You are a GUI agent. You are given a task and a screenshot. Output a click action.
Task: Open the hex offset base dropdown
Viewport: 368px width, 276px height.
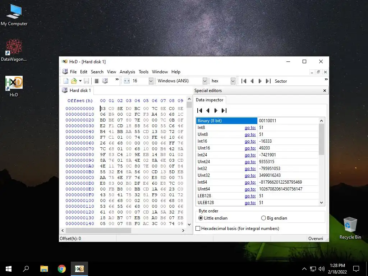click(x=233, y=81)
